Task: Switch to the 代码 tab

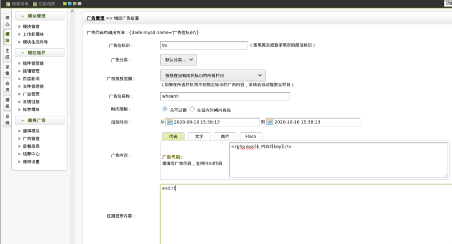Action: 173,137
